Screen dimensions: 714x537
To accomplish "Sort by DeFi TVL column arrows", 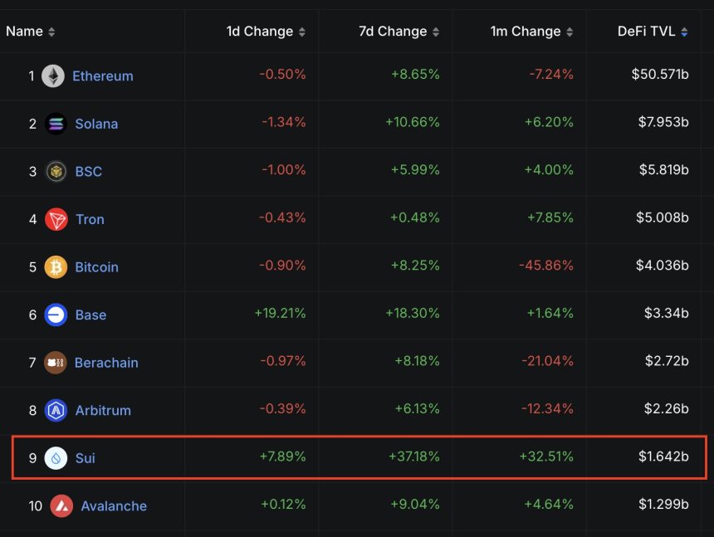I will (x=684, y=32).
